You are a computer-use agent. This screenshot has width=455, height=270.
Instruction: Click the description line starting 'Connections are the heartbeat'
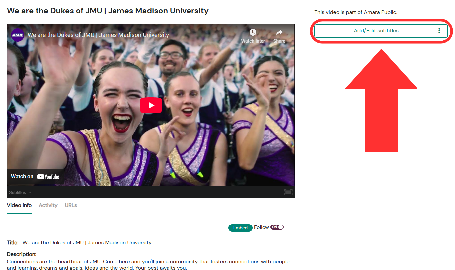coord(148,262)
